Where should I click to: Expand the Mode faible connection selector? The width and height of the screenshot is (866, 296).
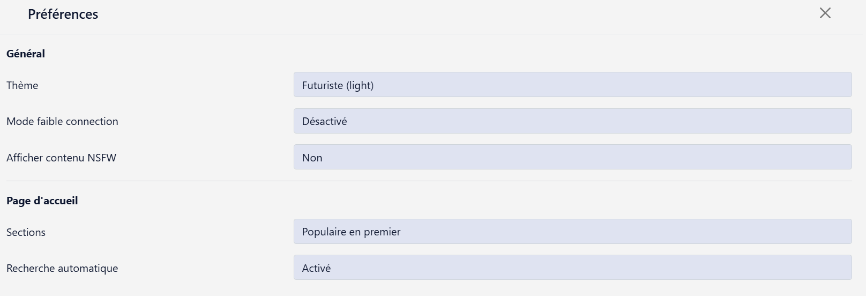pyautogui.click(x=572, y=121)
